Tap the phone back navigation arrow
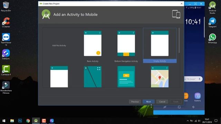This screenshot has height=124, width=221. click(x=193, y=107)
